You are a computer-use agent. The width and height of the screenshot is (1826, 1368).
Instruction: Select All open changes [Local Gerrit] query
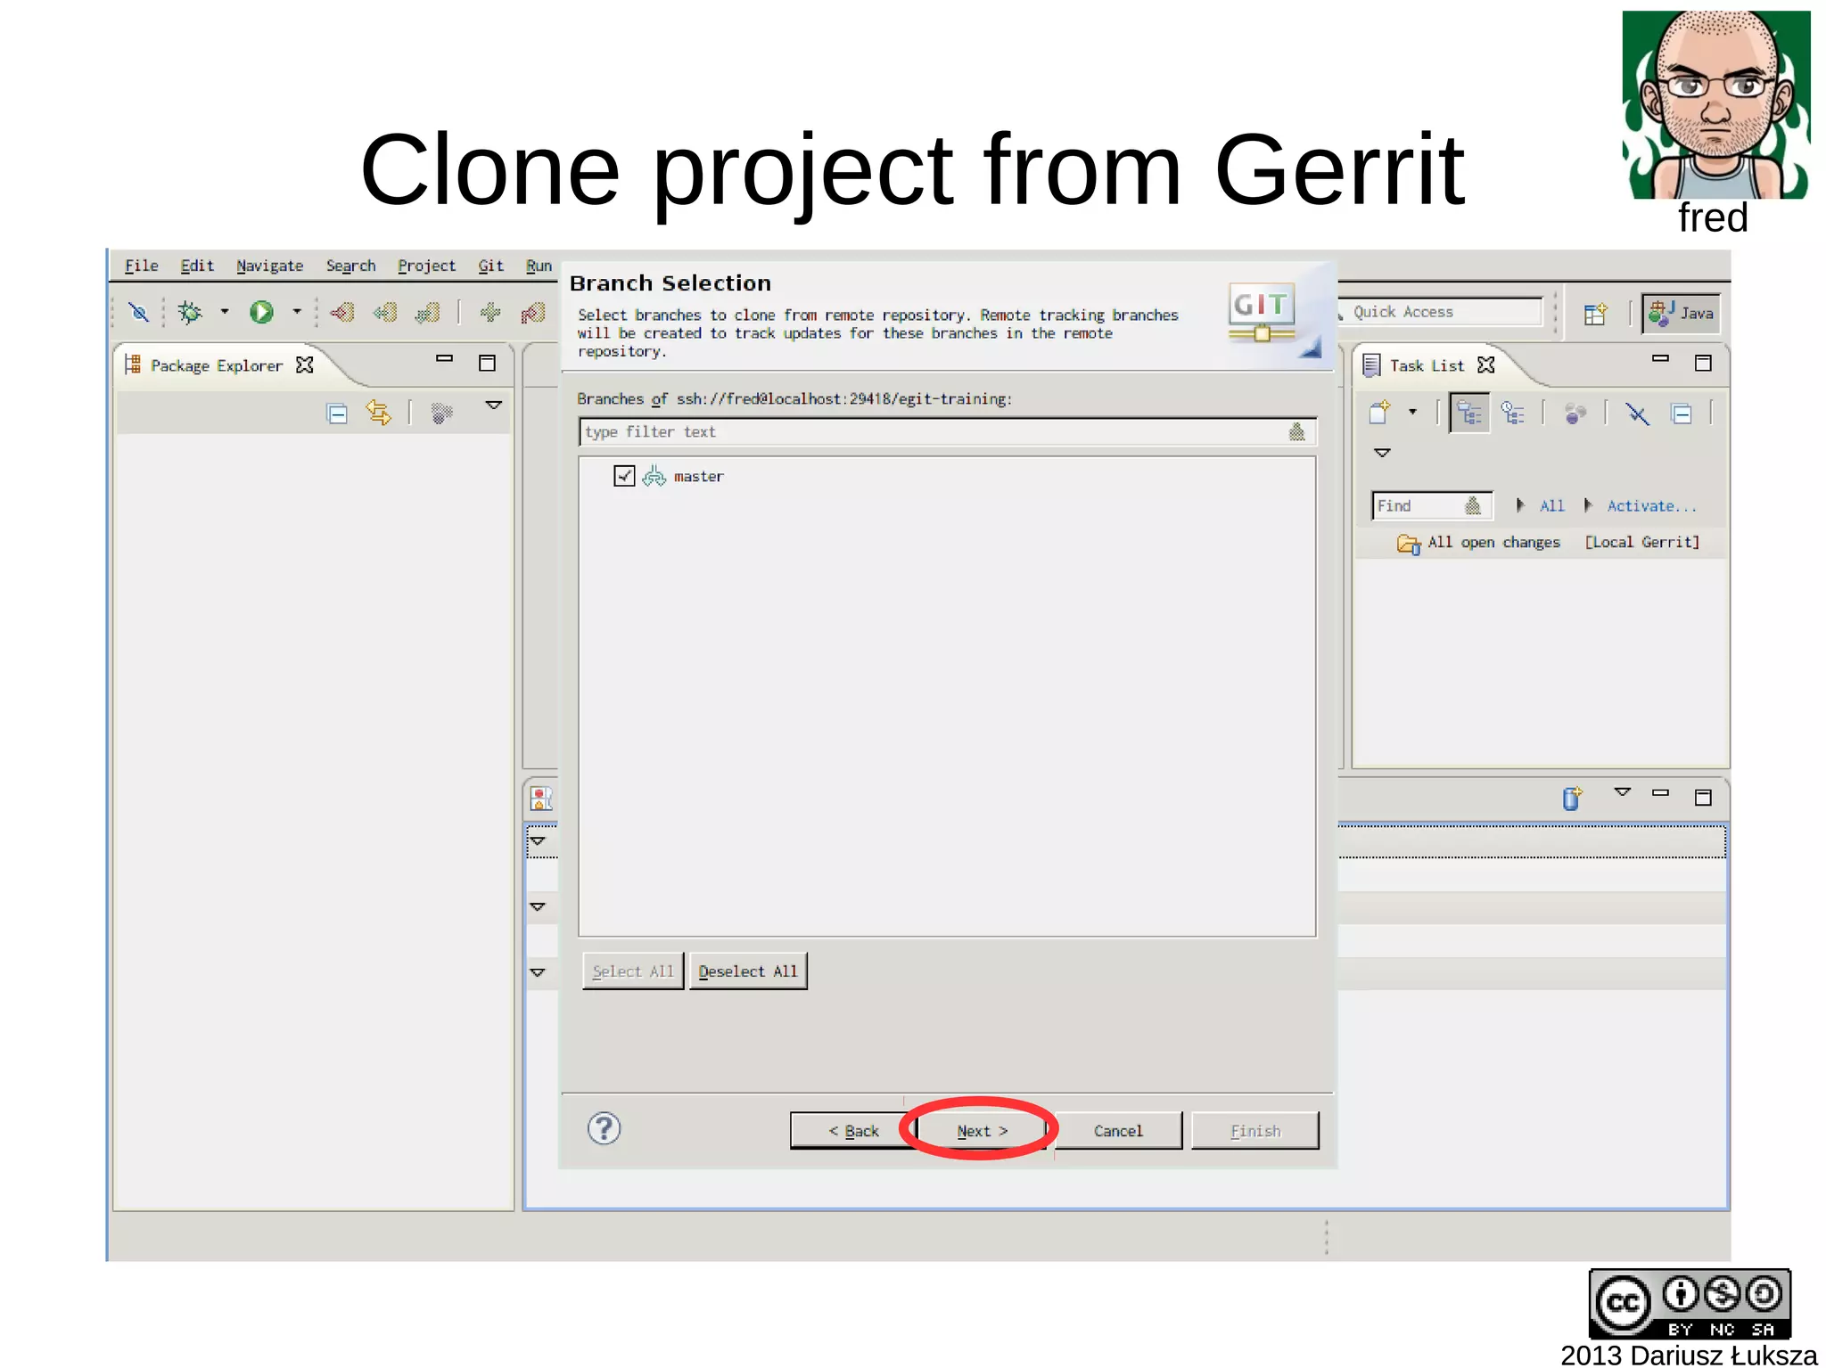tap(1547, 542)
